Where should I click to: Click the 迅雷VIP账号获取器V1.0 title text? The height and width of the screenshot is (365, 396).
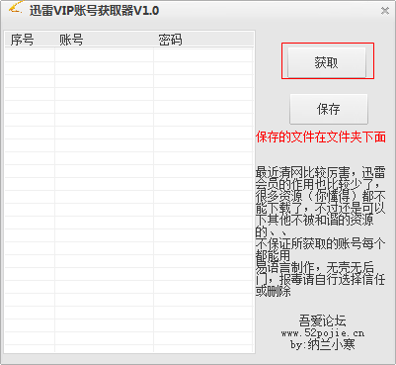coord(94,11)
